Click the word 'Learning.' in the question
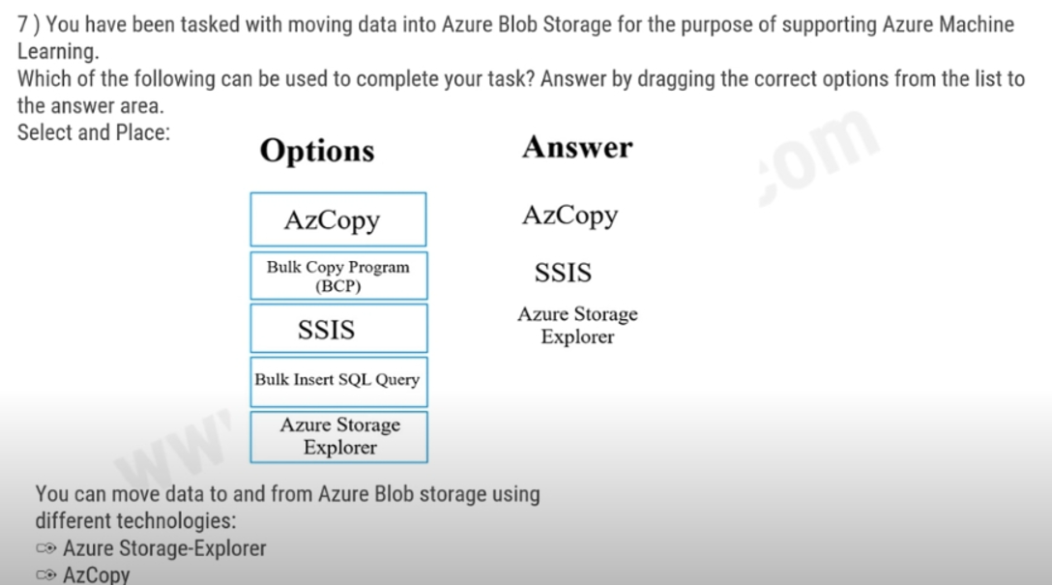This screenshot has height=585, width=1052. click(58, 51)
